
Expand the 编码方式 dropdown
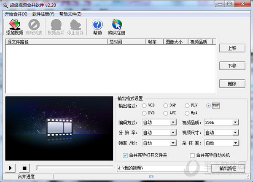click(173, 122)
